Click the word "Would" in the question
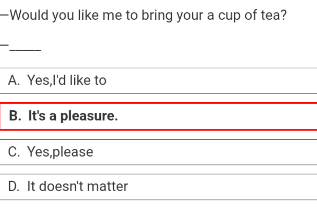The image size is (317, 214). 29,15
